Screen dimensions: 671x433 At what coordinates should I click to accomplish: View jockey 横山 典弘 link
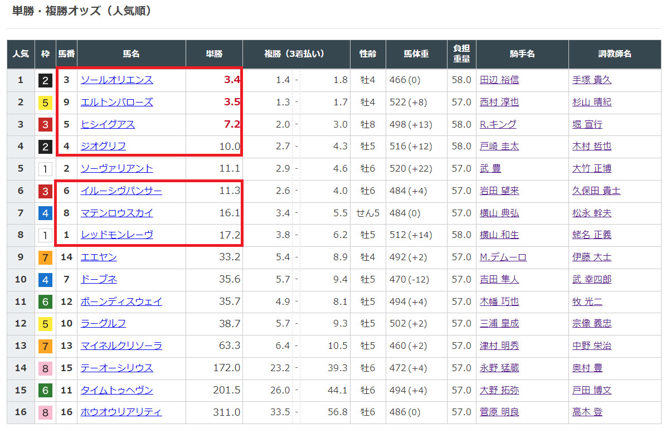(x=499, y=213)
